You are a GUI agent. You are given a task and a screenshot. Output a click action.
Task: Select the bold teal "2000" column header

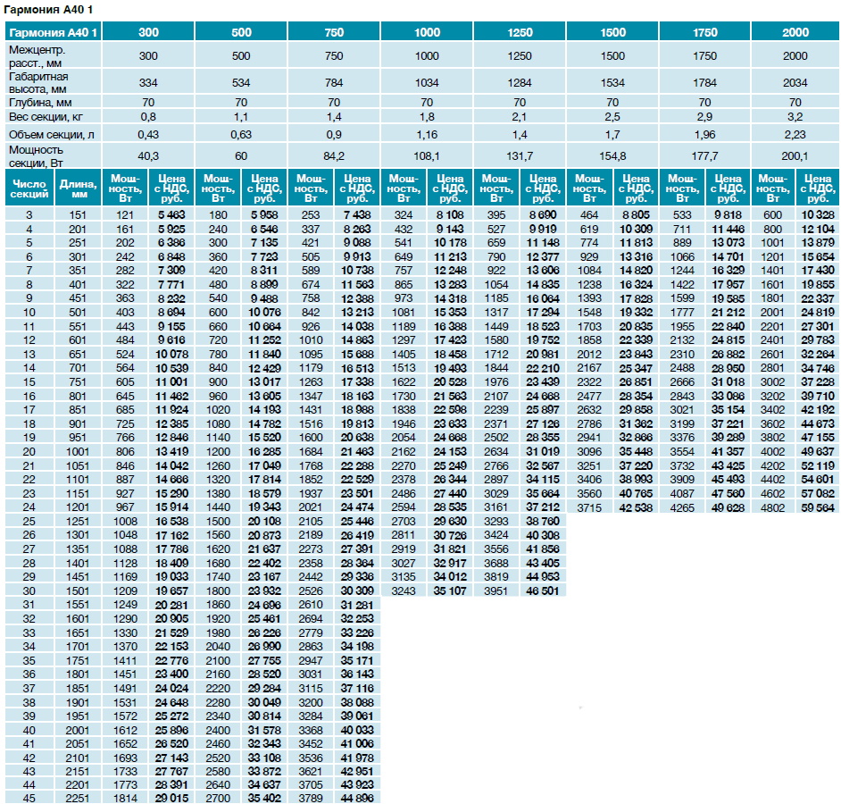coord(795,32)
